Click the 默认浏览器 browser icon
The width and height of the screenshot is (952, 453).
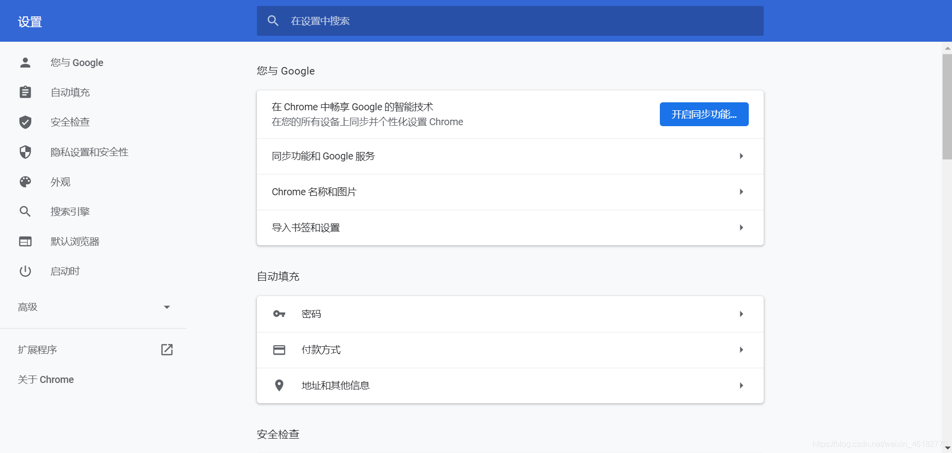click(25, 241)
